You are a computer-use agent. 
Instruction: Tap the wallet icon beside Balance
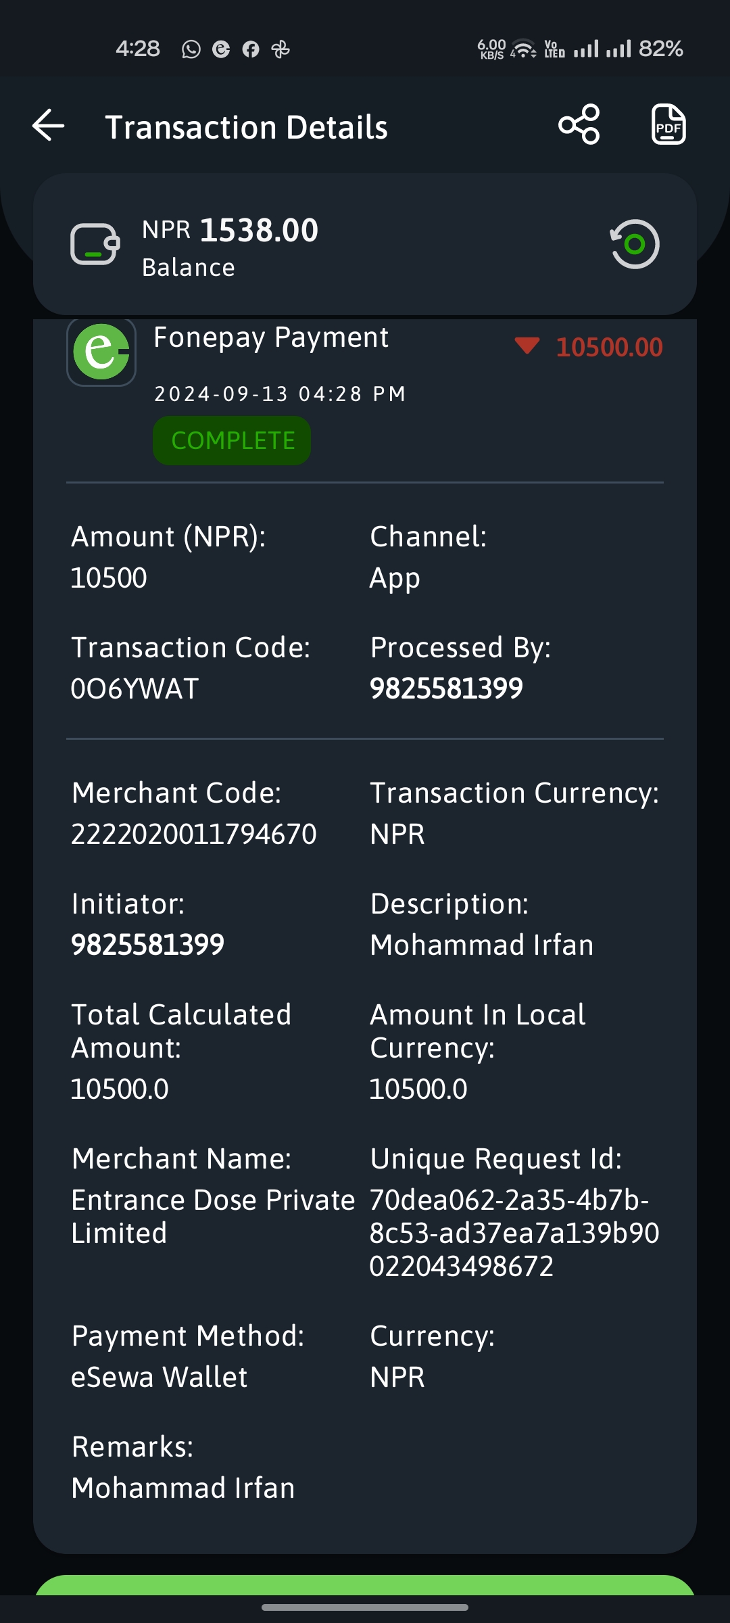95,244
